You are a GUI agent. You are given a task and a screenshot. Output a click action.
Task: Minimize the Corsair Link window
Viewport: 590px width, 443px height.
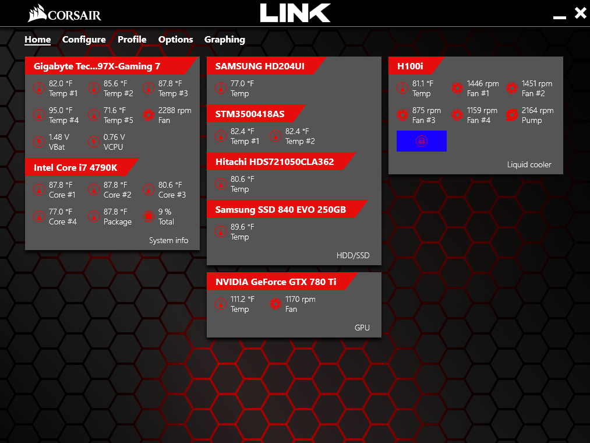click(x=560, y=17)
